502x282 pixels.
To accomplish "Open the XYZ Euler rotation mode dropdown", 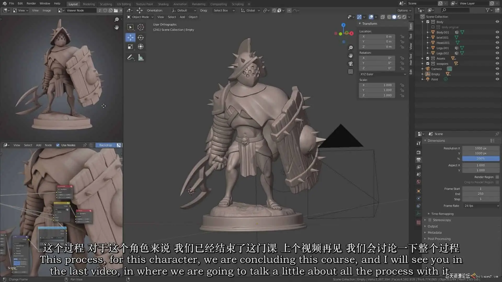I will tap(383, 74).
